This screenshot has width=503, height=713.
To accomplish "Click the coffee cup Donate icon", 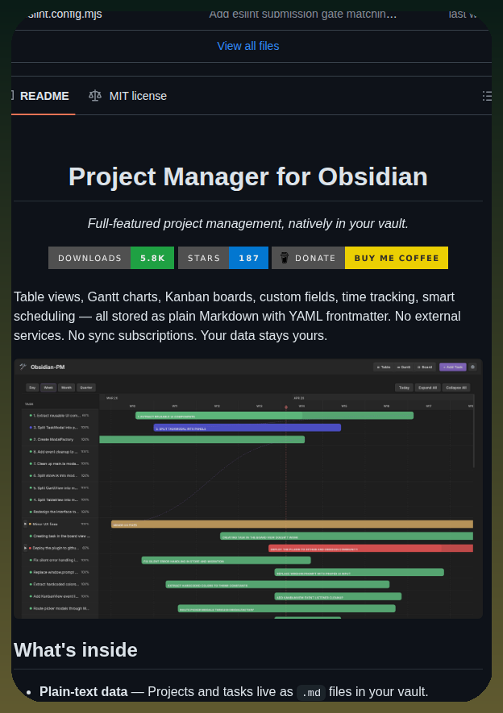I will pyautogui.click(x=285, y=258).
